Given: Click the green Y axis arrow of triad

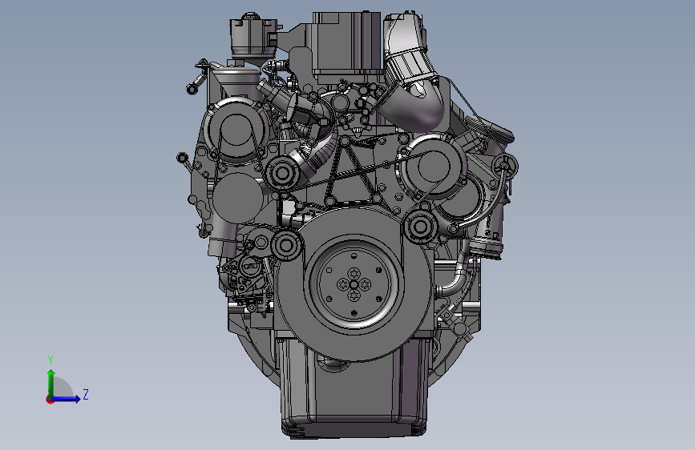Looking at the screenshot, I should coord(51,384).
